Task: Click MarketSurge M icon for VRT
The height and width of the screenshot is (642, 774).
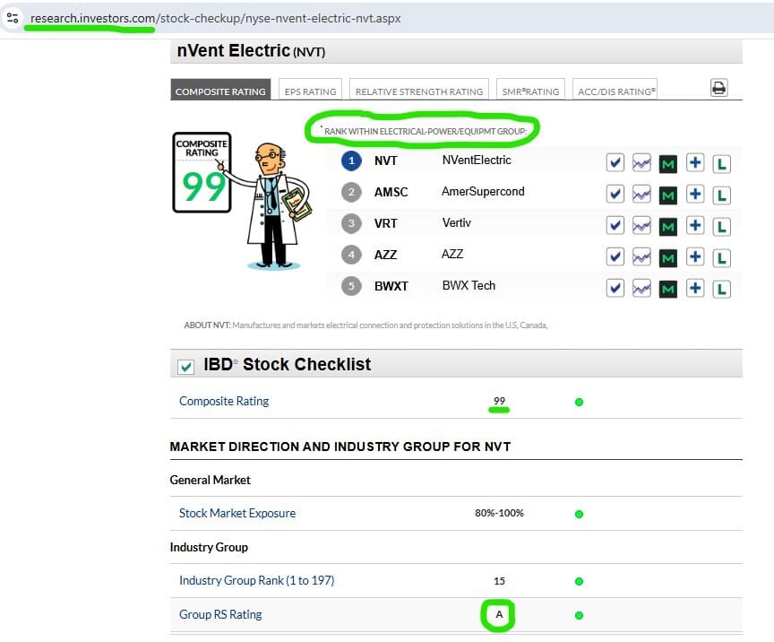Action: (668, 227)
